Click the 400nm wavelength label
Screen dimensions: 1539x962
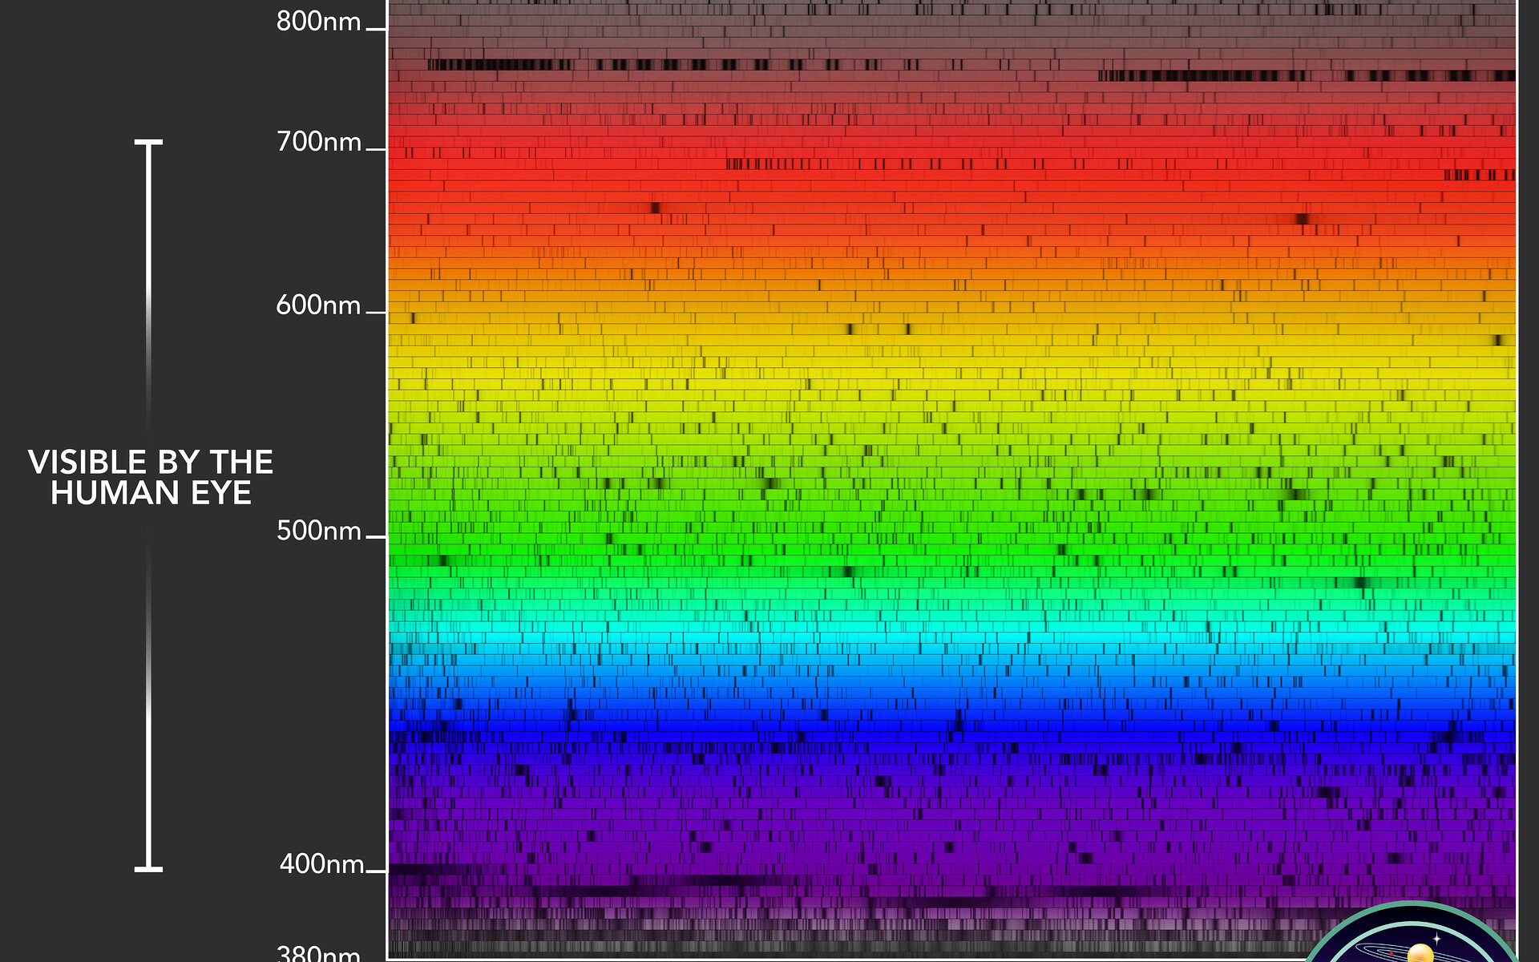(x=321, y=864)
